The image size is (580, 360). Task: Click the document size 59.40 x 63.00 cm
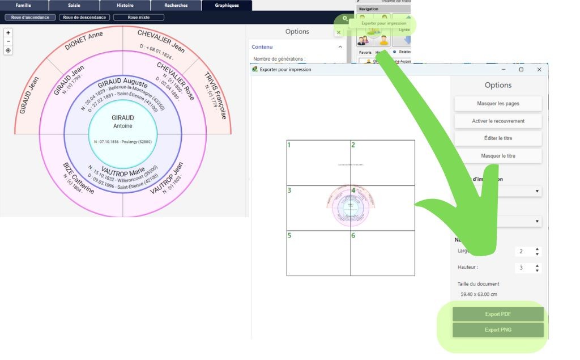(x=479, y=294)
